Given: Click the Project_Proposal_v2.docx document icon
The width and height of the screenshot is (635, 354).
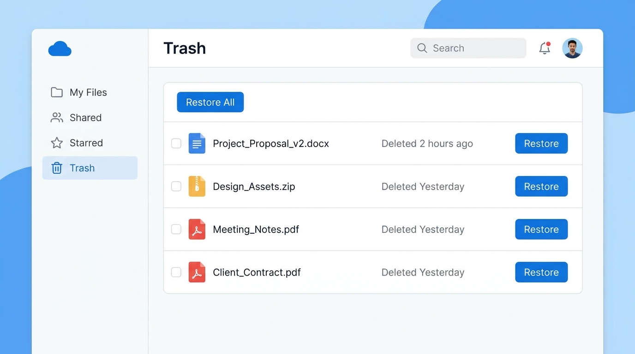Looking at the screenshot, I should click(x=197, y=143).
